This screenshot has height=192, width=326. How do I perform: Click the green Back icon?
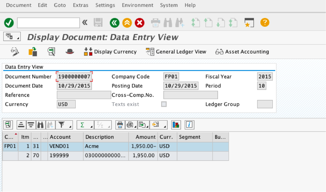coord(114,23)
